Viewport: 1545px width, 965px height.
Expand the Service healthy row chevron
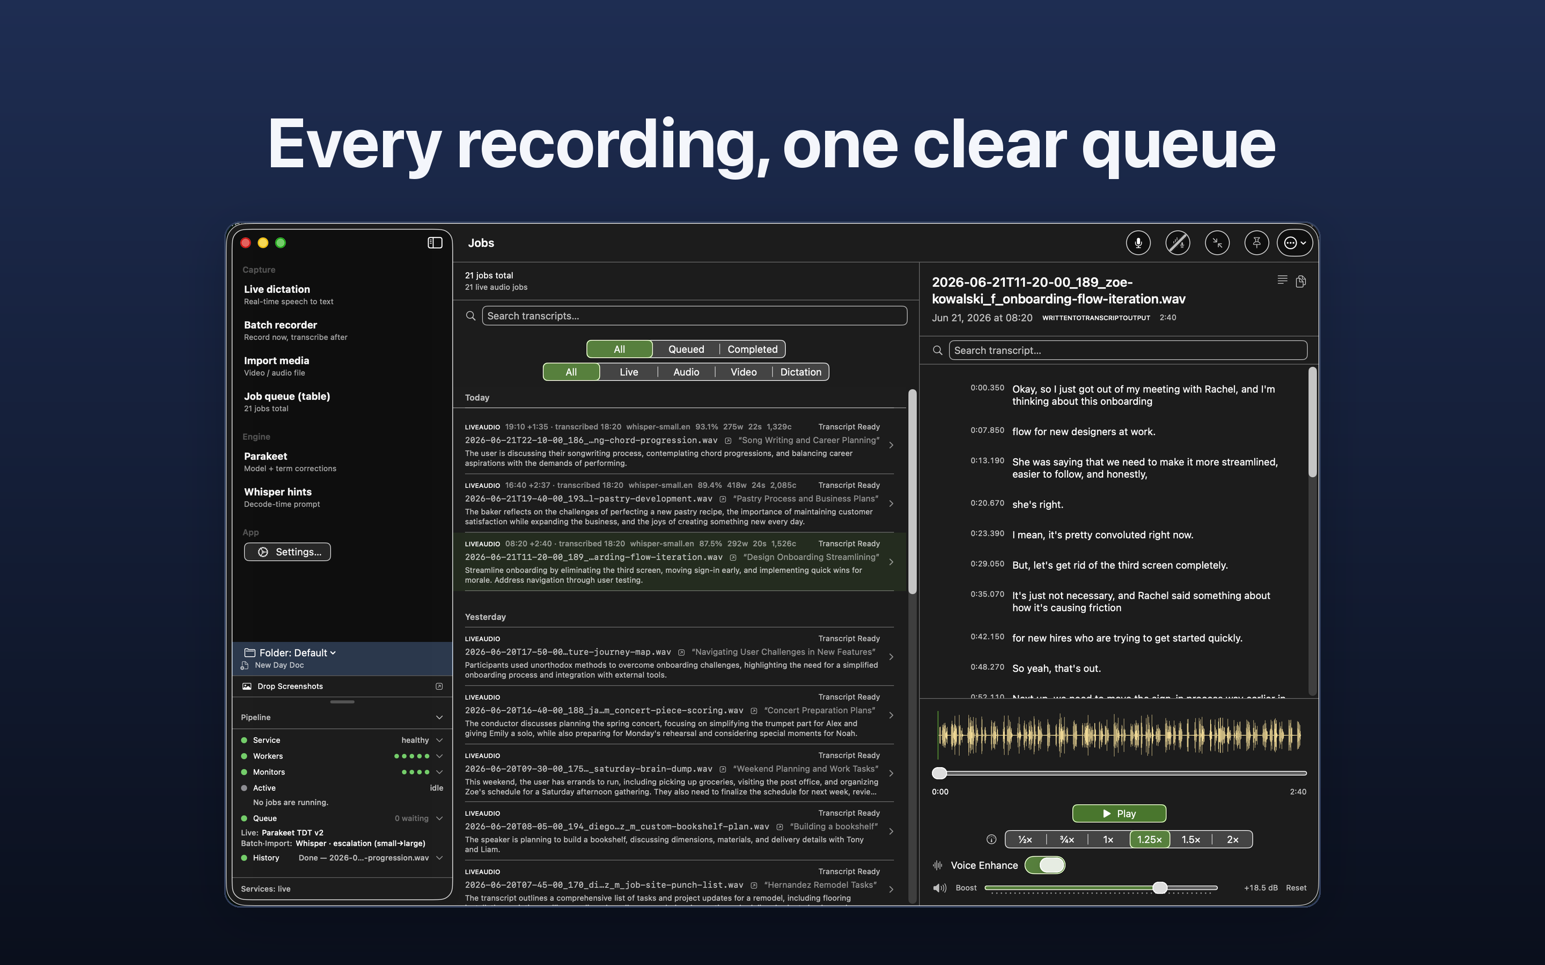pyautogui.click(x=439, y=740)
